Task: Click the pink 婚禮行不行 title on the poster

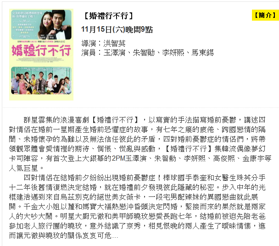Action: tap(41, 50)
